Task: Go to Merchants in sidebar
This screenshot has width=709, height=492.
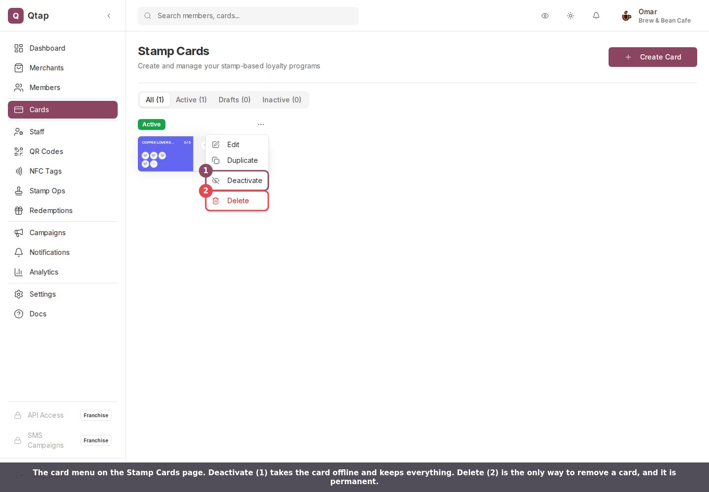Action: coord(63,68)
